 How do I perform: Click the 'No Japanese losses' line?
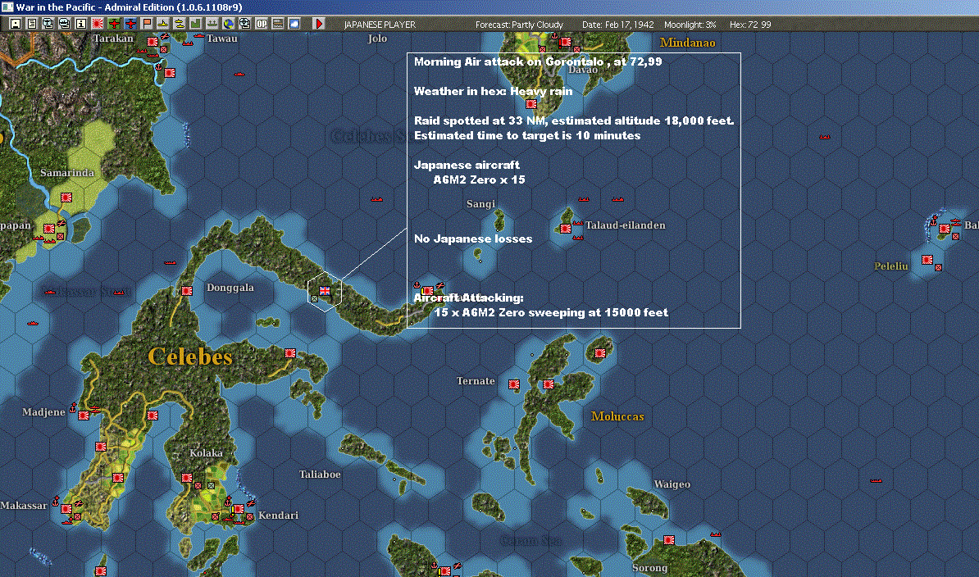[473, 239]
